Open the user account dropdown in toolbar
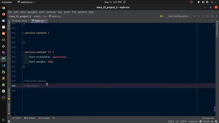 point(162,16)
